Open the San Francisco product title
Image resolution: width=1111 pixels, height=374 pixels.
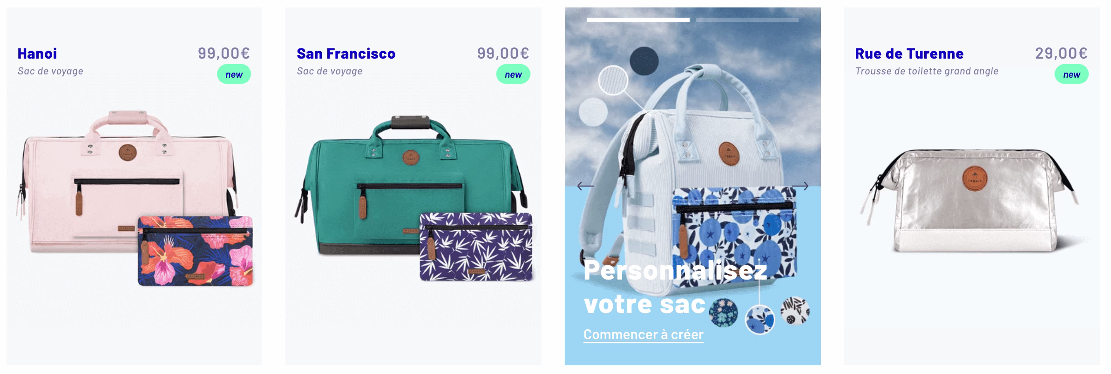coord(346,53)
